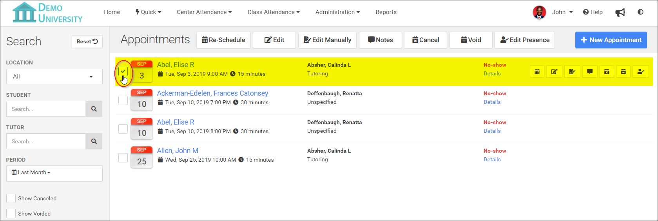The width and height of the screenshot is (658, 221).
Task: Click the cancel appointment icon in highlighted row
Action: point(607,71)
